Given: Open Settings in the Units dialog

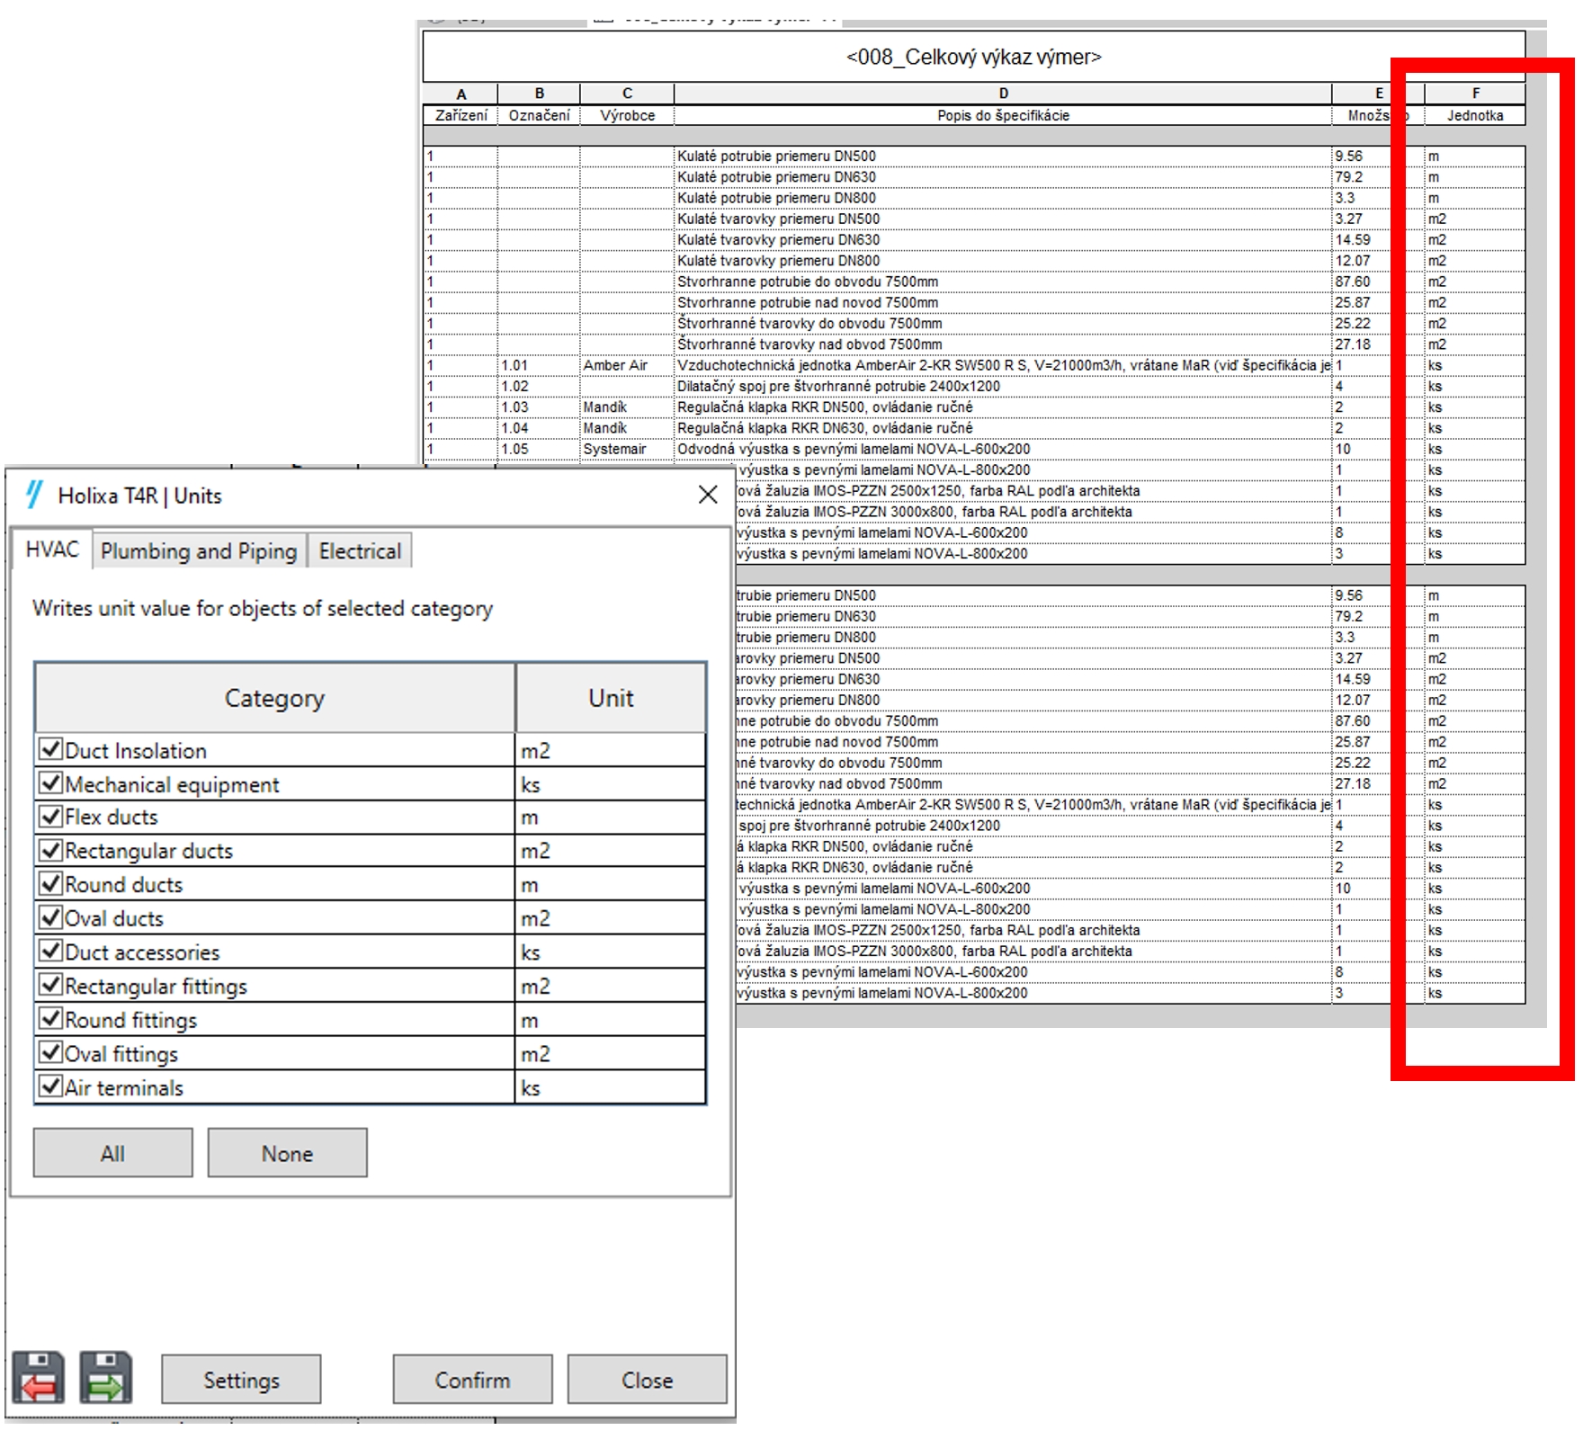Looking at the screenshot, I should [241, 1380].
